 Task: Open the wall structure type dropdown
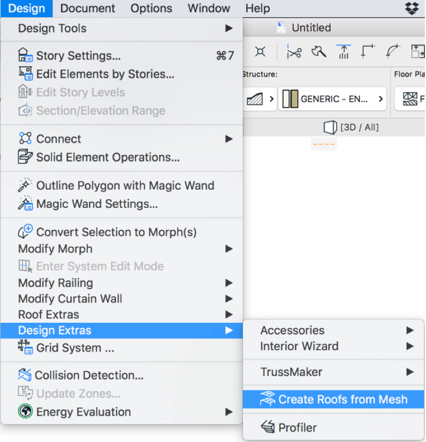260,99
